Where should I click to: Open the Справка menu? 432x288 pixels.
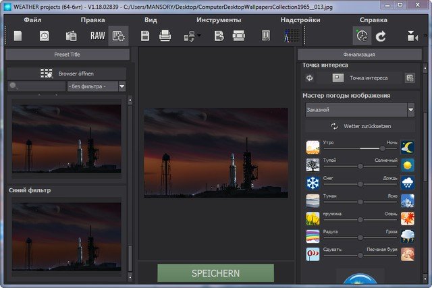pyautogui.click(x=373, y=20)
